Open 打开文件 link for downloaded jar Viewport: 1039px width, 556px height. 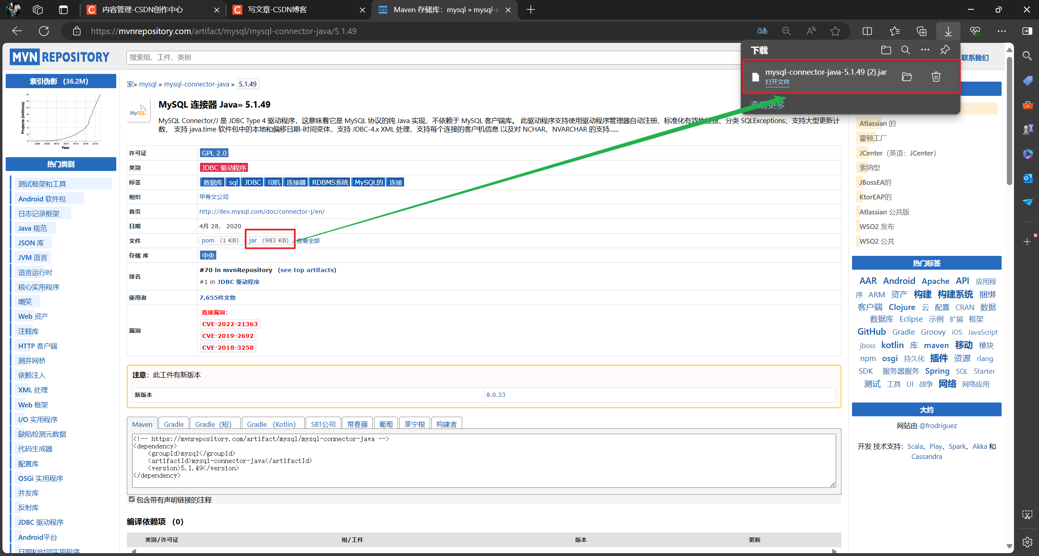click(x=778, y=82)
